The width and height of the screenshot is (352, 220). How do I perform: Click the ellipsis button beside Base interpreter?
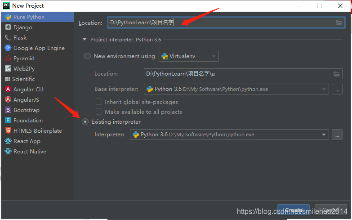pyautogui.click(x=337, y=89)
